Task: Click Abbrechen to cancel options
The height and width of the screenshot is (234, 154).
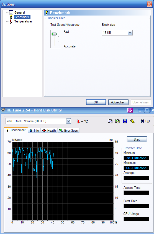Action: (118, 102)
